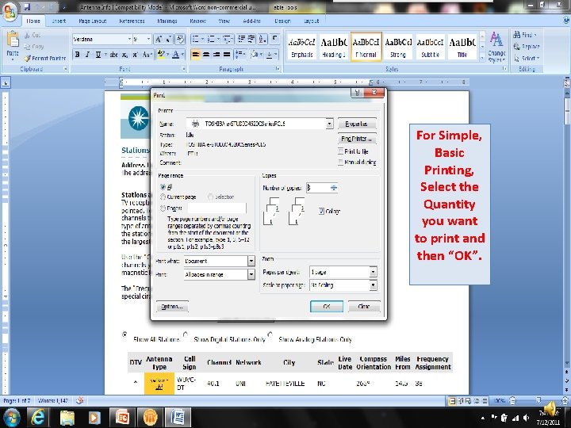Open the All pages in range dropdown
The height and width of the screenshot is (428, 571).
click(251, 274)
